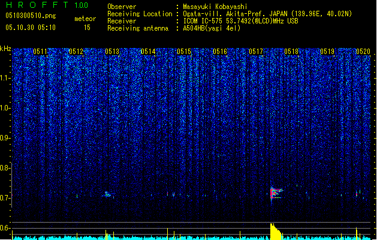The width and height of the screenshot is (377, 240).
Task: Click the Receiving antenna label
Action: click(x=138, y=28)
